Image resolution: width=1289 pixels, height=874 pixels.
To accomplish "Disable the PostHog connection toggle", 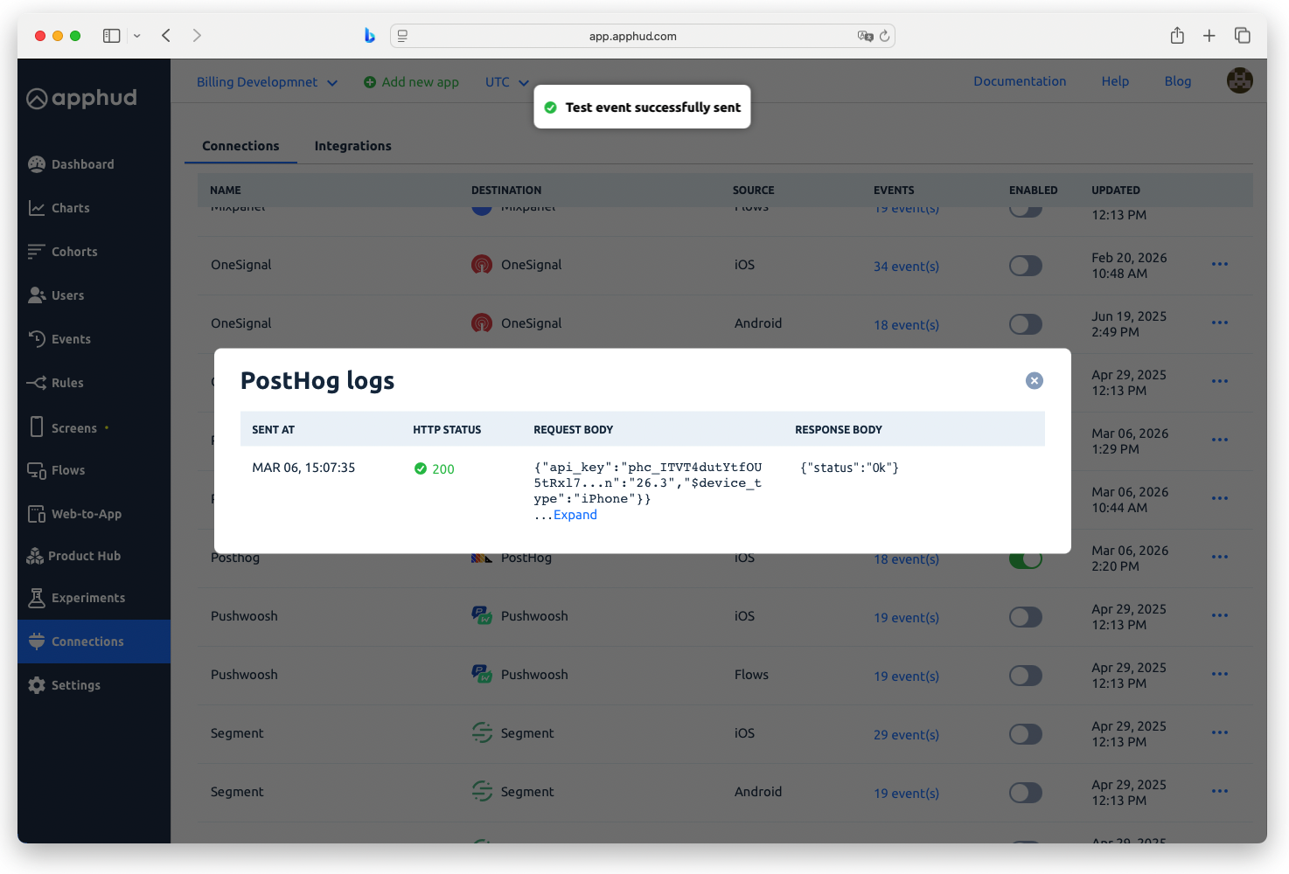I will point(1025,560).
